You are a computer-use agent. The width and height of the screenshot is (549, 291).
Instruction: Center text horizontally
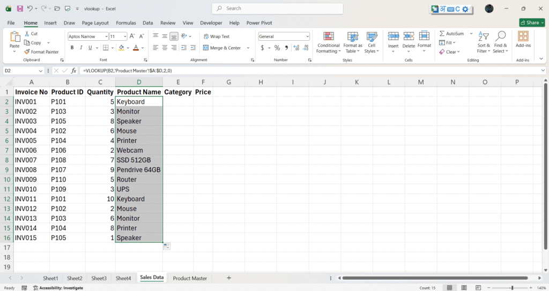pos(165,48)
